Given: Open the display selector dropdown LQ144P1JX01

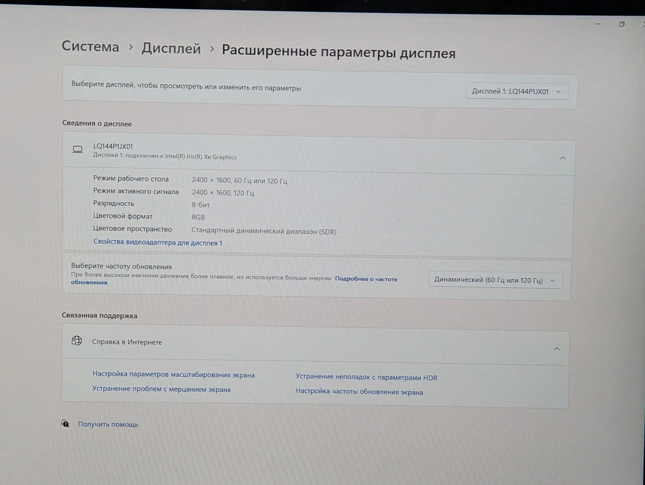Looking at the screenshot, I should (x=517, y=91).
